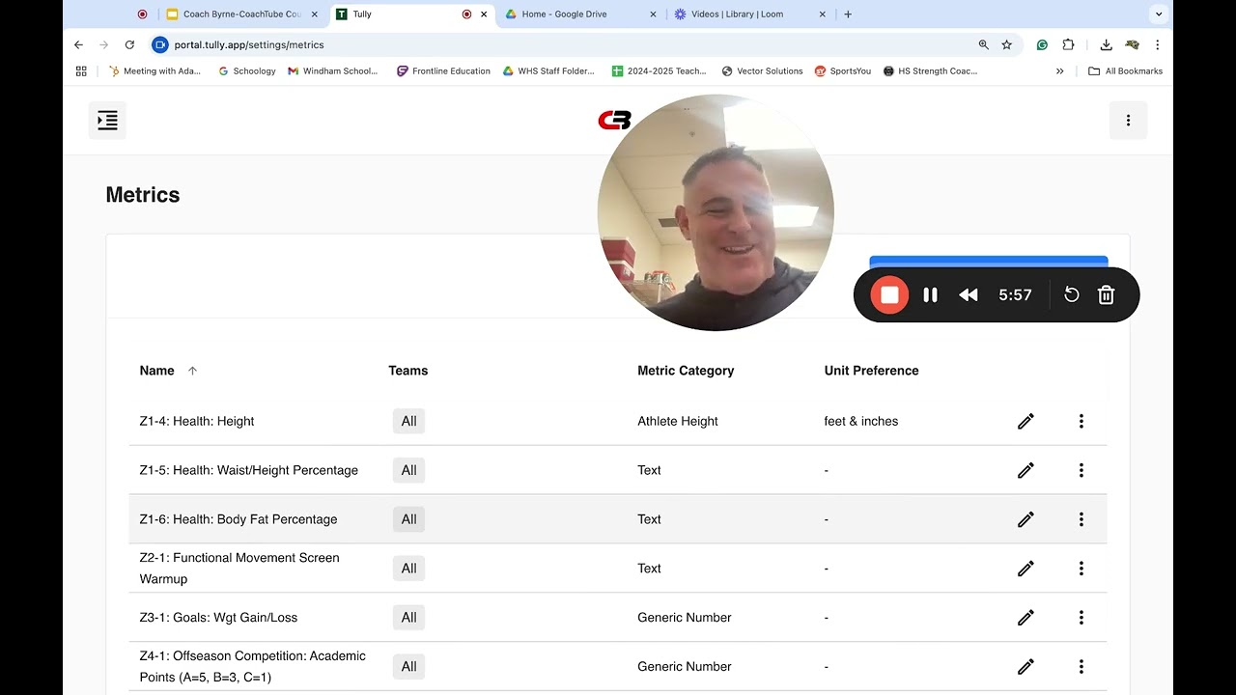This screenshot has width=1236, height=695.
Task: Restart the Loom recording
Action: click(x=1071, y=295)
